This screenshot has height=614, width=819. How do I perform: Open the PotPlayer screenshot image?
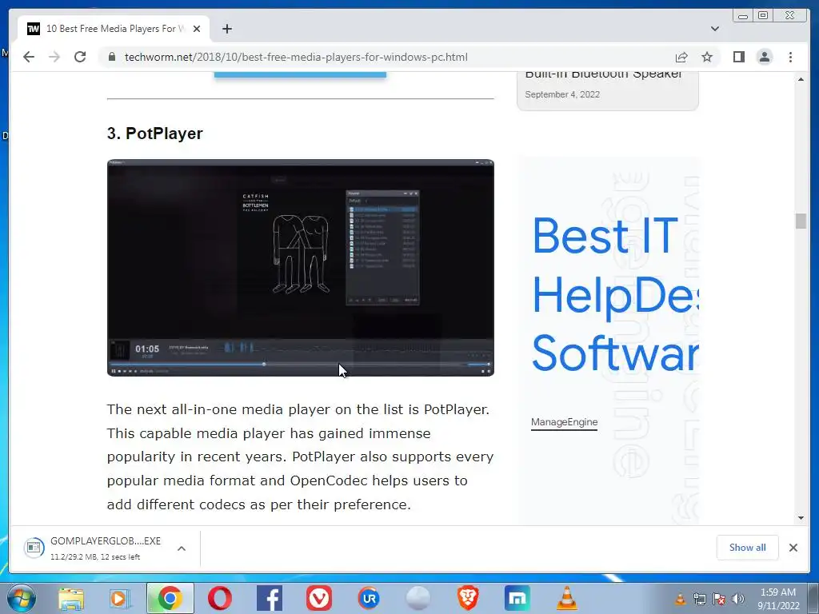pyautogui.click(x=301, y=267)
